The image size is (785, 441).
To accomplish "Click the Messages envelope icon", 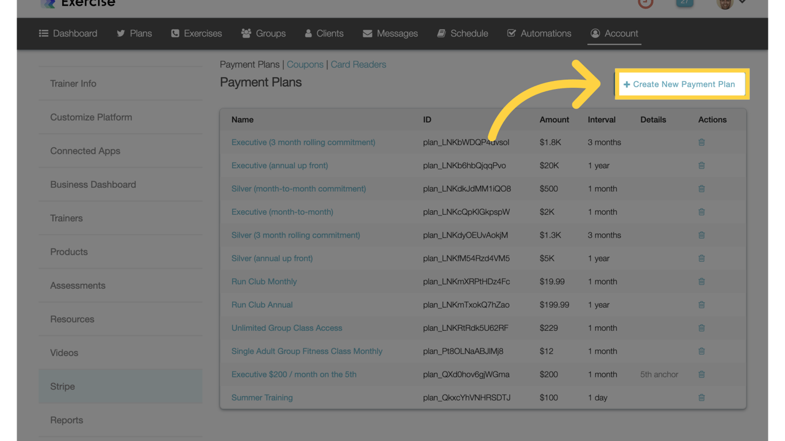I will tap(368, 33).
